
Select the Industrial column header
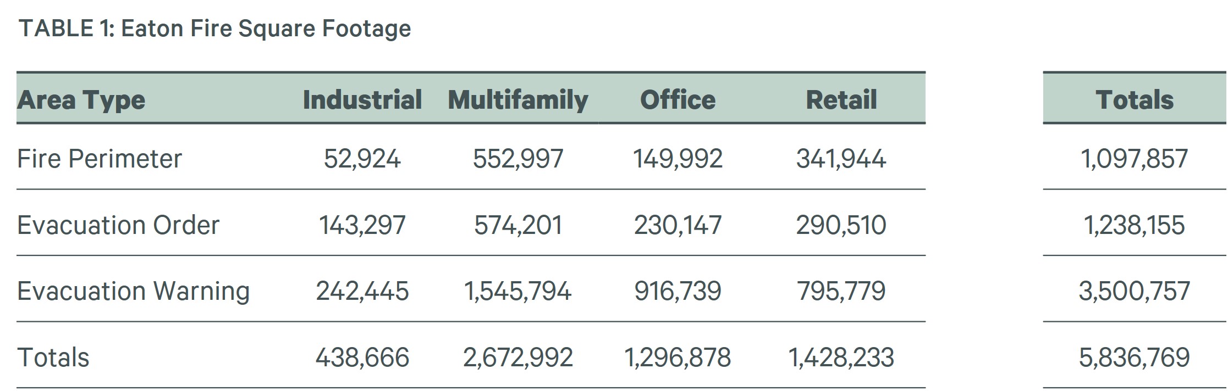point(362,99)
